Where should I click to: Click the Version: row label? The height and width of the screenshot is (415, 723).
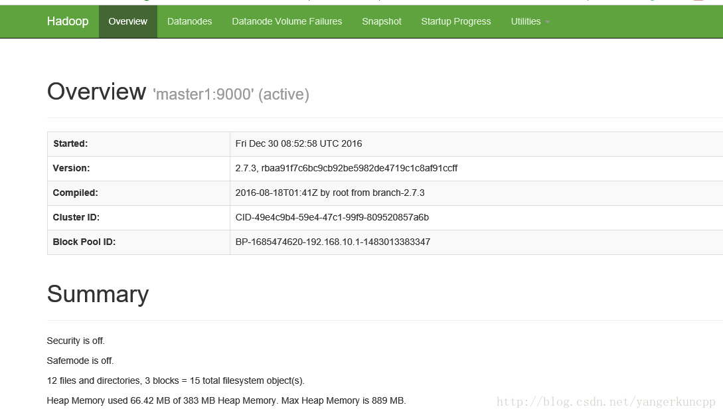click(71, 168)
